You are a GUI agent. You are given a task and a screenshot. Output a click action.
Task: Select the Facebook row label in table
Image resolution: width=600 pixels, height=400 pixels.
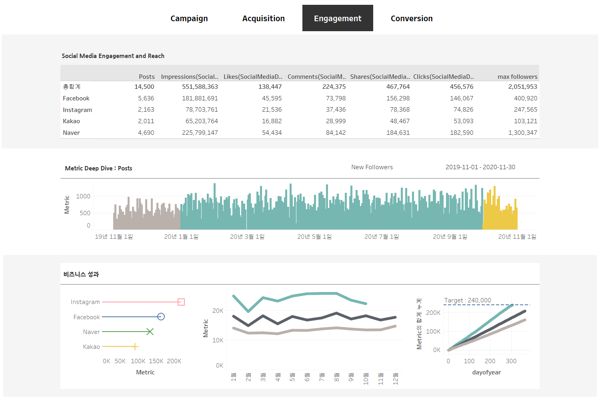click(76, 98)
